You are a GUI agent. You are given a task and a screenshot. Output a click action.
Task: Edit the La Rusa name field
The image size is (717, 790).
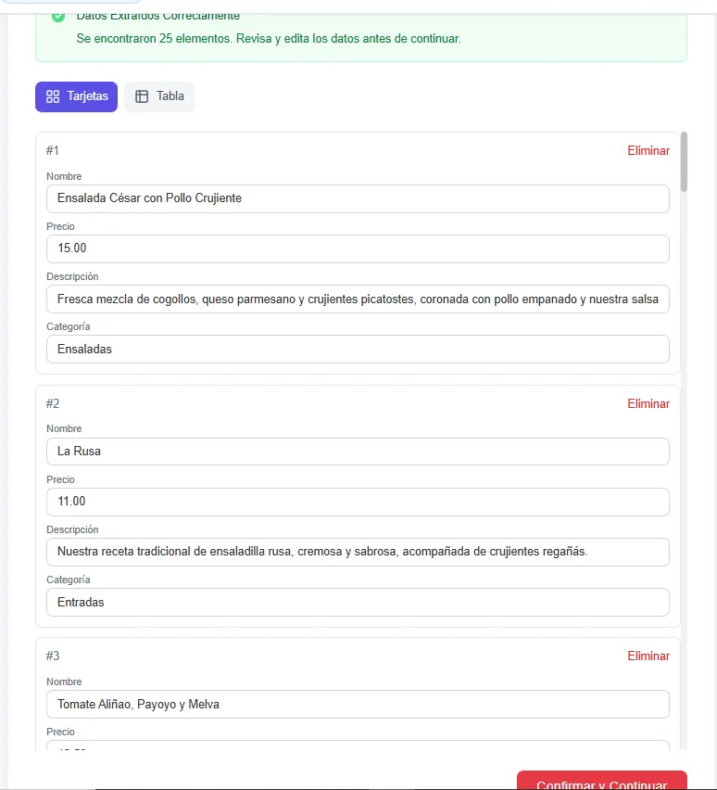click(x=358, y=452)
